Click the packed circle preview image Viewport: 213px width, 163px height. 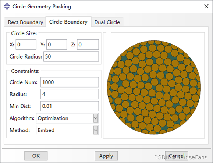pyautogui.click(x=154, y=87)
